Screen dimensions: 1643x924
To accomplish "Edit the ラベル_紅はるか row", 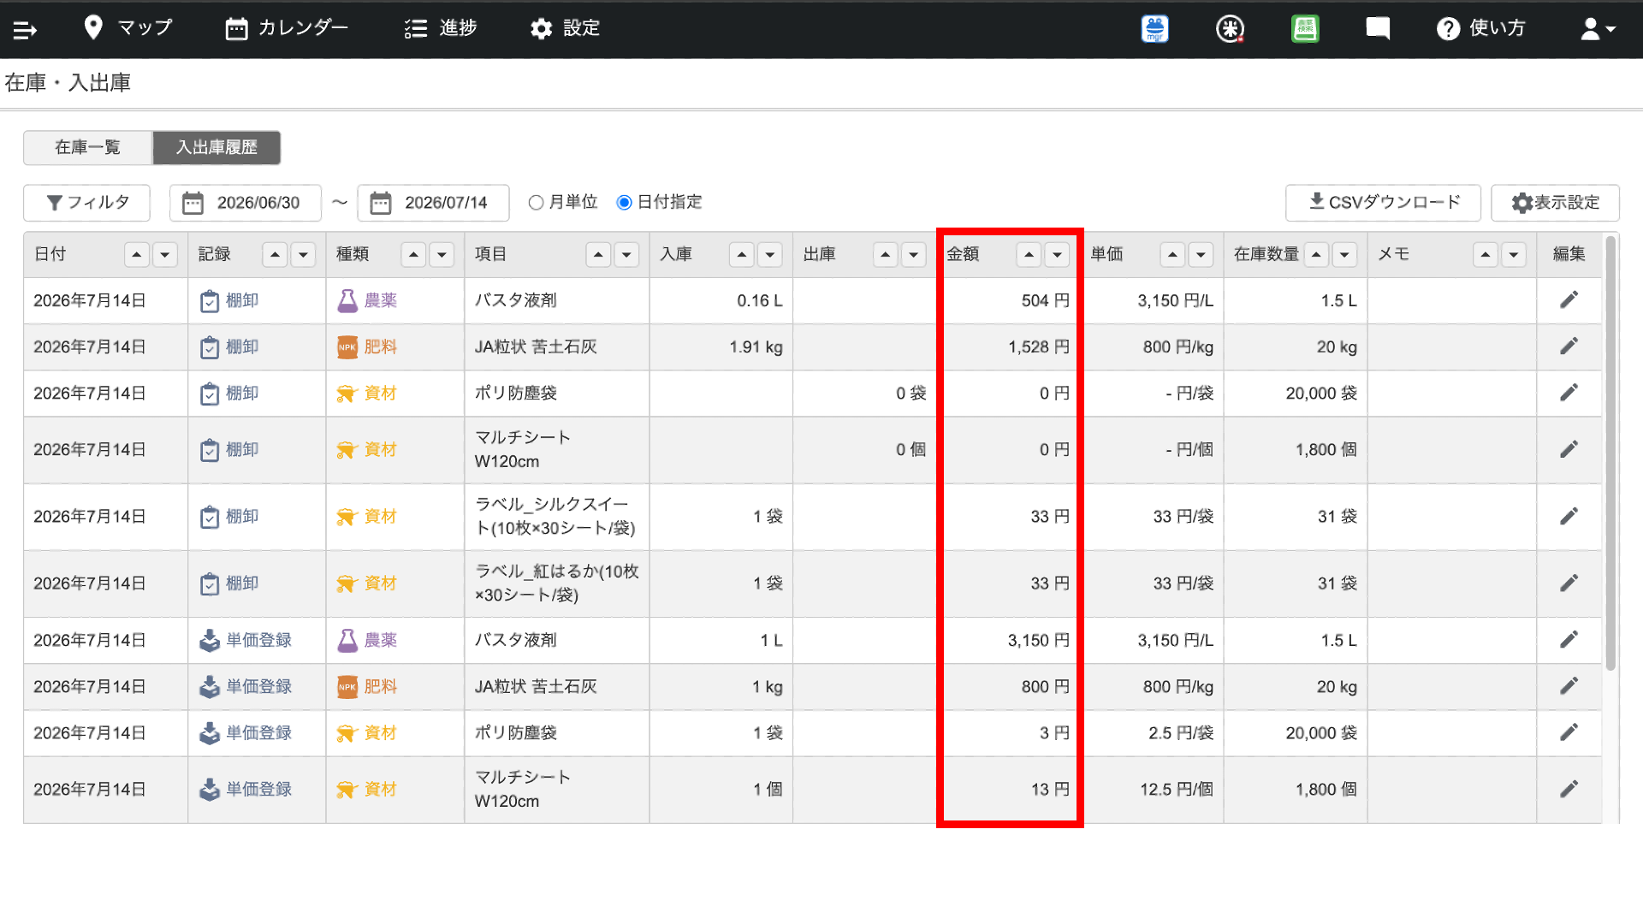I will coord(1569,583).
